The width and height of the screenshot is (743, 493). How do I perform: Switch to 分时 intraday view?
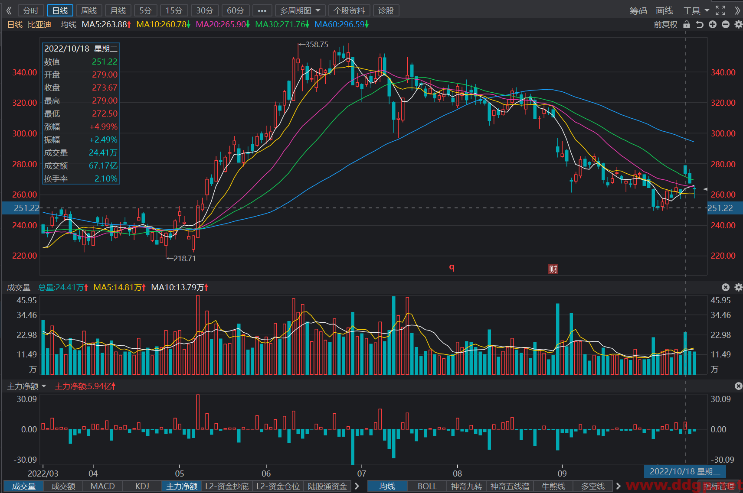(31, 10)
